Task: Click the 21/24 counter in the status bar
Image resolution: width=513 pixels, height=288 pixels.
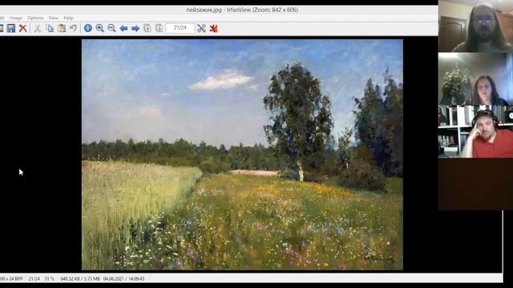Action: 34,279
